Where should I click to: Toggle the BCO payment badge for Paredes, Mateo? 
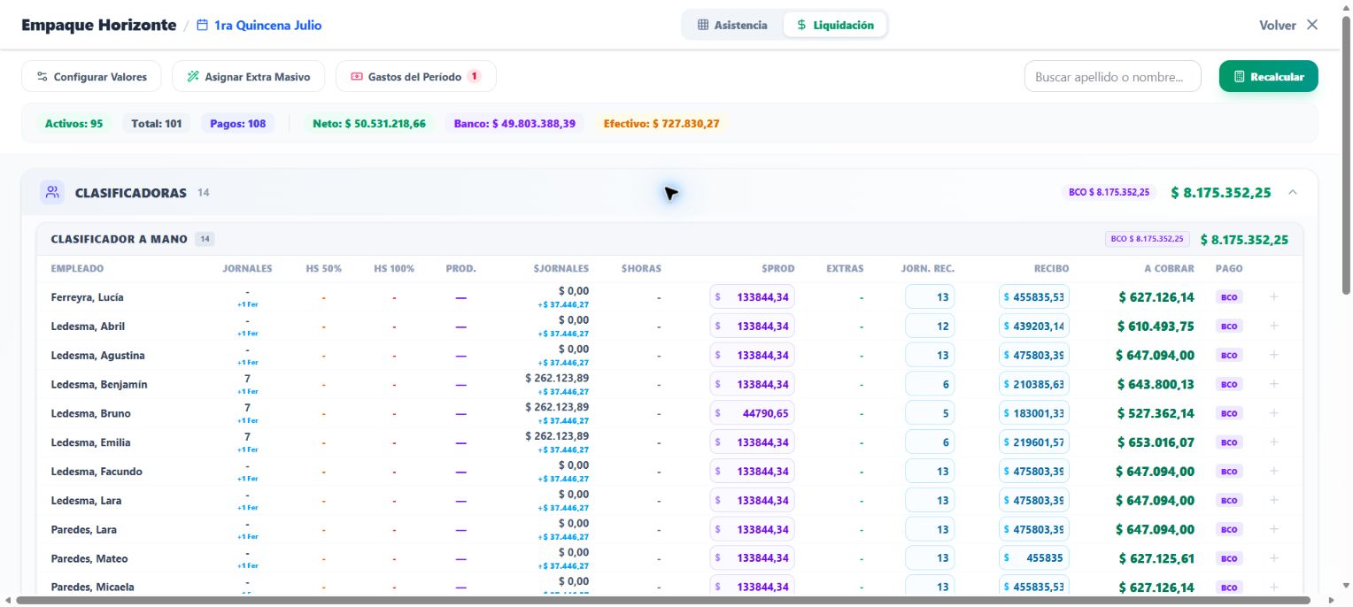click(1229, 558)
